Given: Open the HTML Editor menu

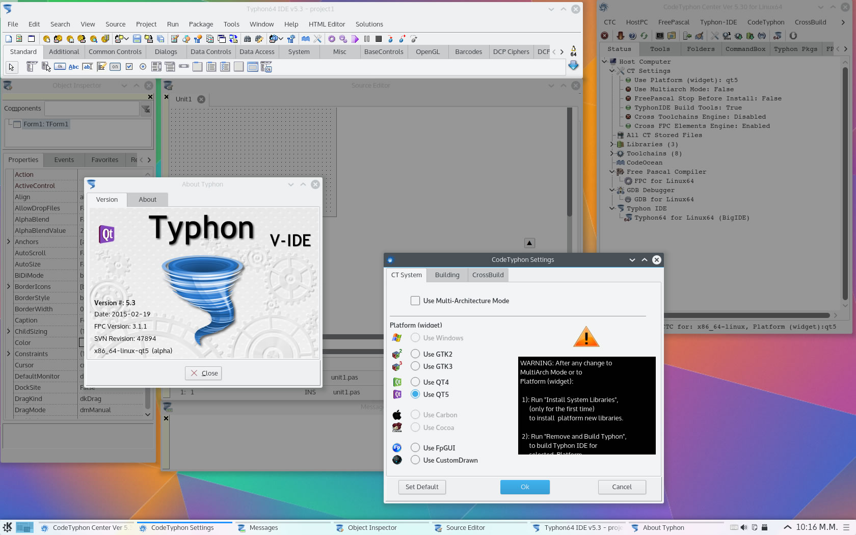Looking at the screenshot, I should tap(327, 24).
